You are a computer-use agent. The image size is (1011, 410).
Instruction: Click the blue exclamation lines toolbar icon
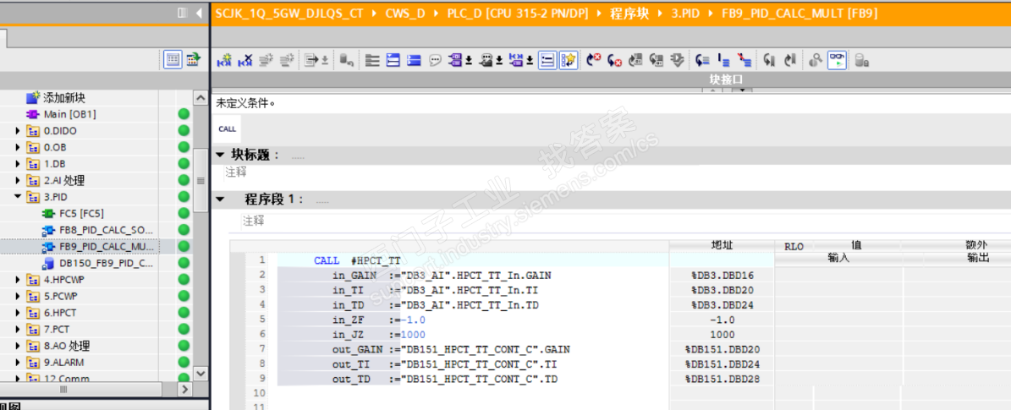(723, 61)
